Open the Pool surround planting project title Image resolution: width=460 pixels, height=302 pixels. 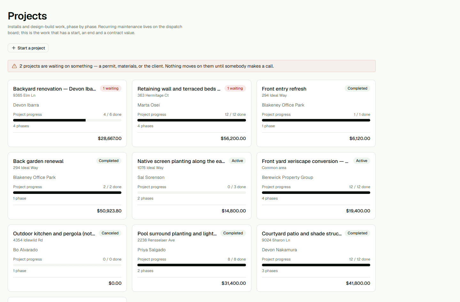point(177,233)
